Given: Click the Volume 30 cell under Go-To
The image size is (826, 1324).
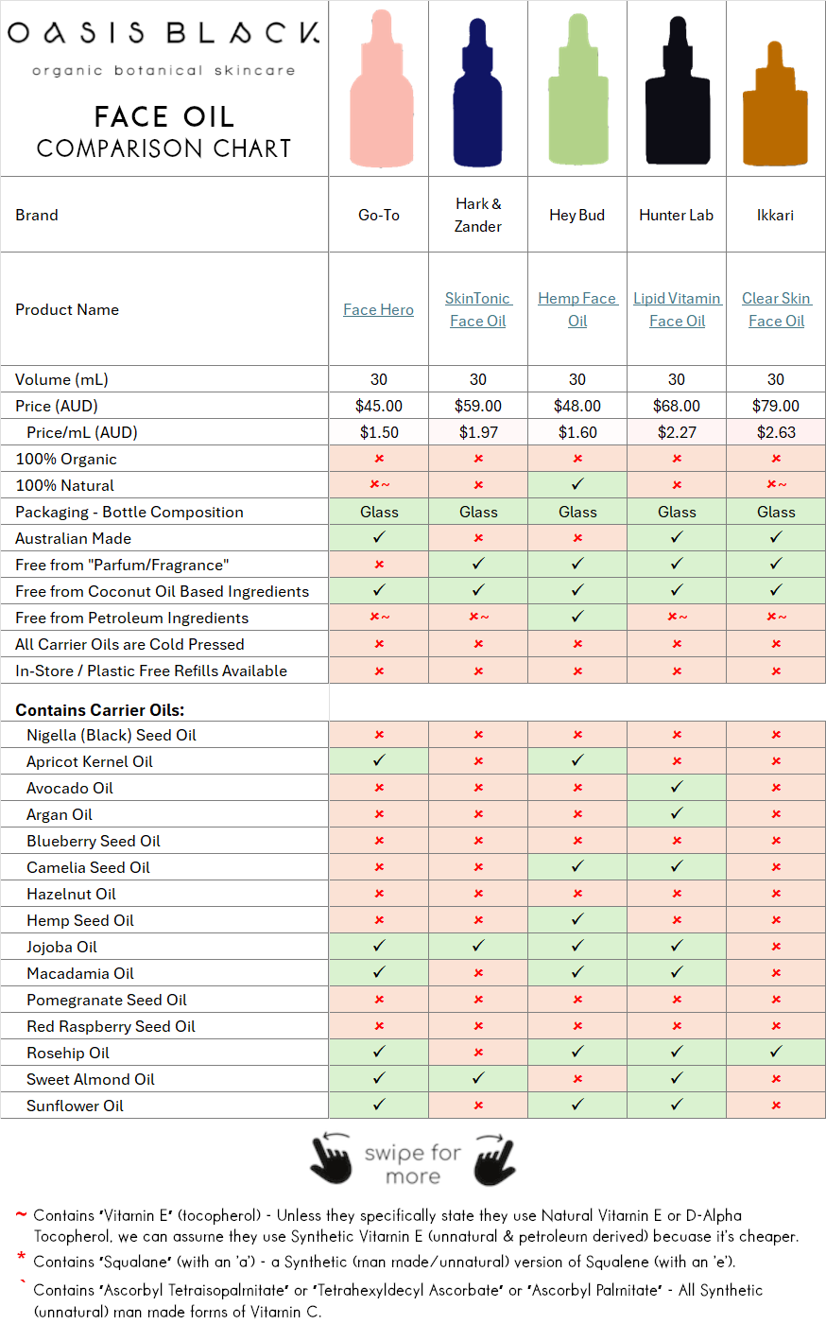Looking at the screenshot, I should pyautogui.click(x=379, y=379).
